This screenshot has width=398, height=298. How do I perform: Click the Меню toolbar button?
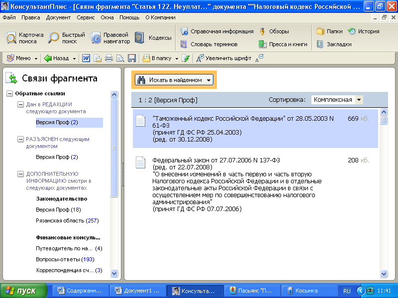(x=19, y=58)
